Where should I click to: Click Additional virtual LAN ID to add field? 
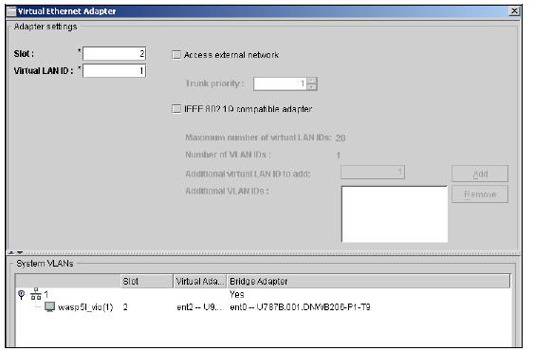[373, 172]
